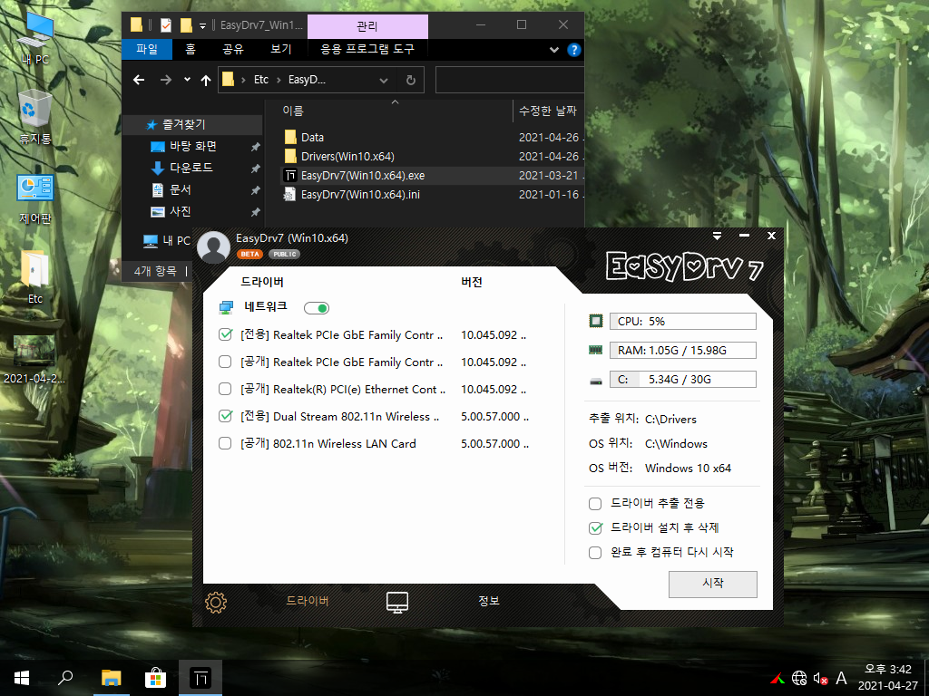Open taskbar search magnifier
929x696 pixels.
pyautogui.click(x=65, y=678)
